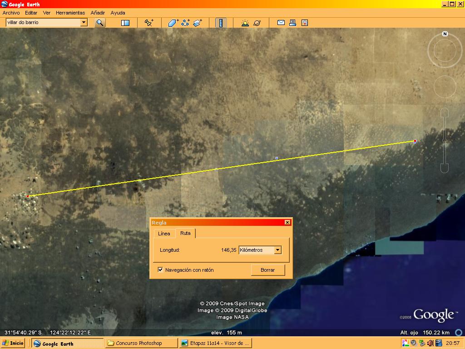Select the Ruta tab in Regla

[x=185, y=233]
